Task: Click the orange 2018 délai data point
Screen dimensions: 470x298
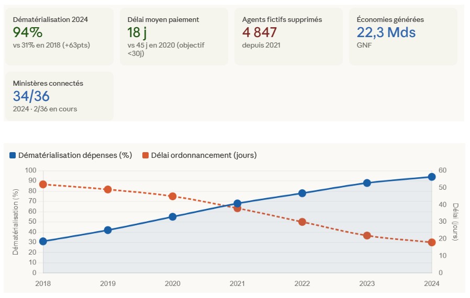Action: tap(43, 184)
